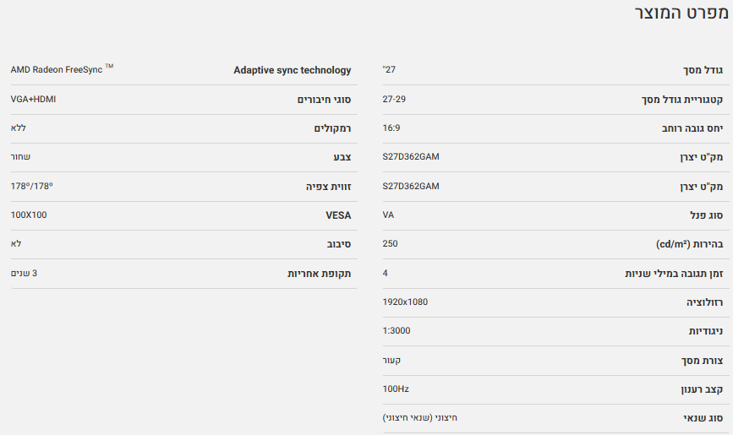Viewport: 733px width, 435px height.
Task: Click the VA panel type value
Action: click(x=388, y=215)
